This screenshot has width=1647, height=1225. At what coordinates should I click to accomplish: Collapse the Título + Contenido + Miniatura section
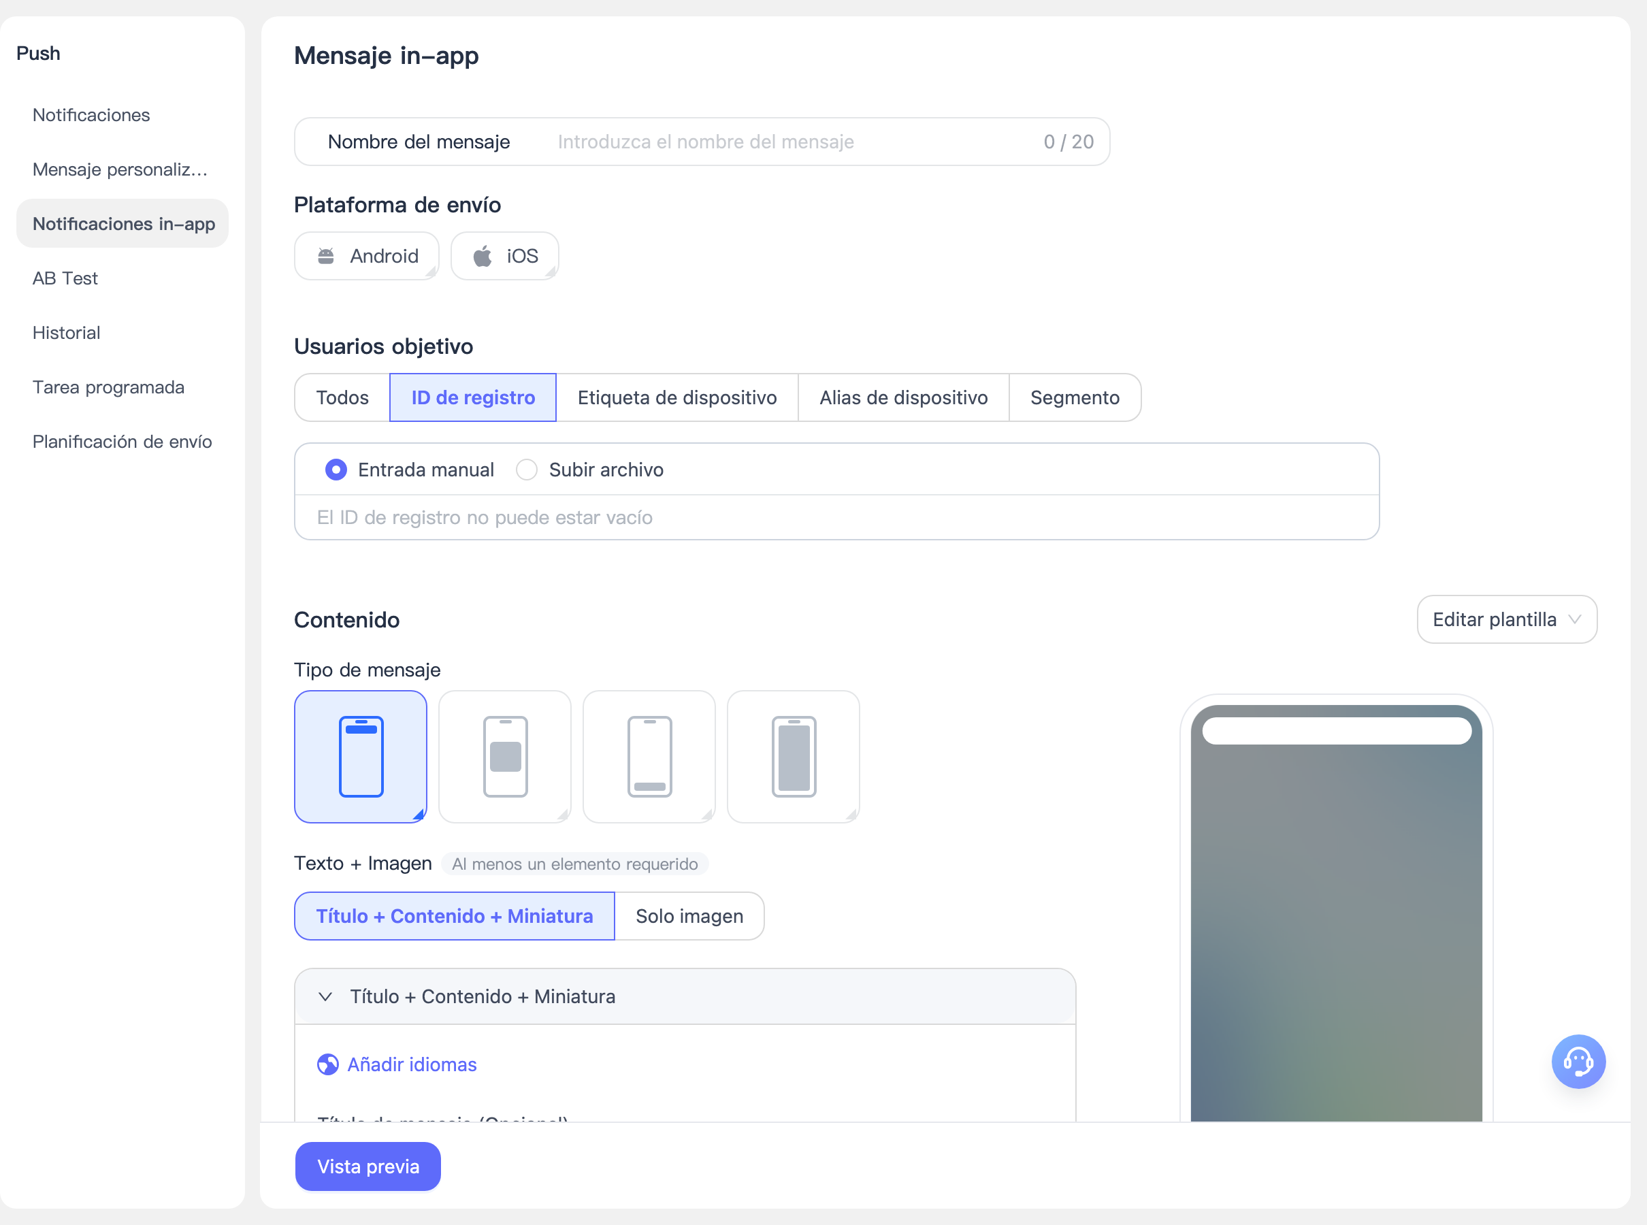[x=325, y=996]
